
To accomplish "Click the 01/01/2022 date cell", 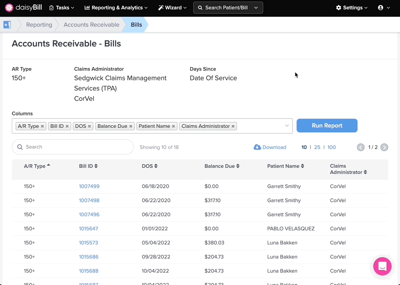I will click(155, 229).
